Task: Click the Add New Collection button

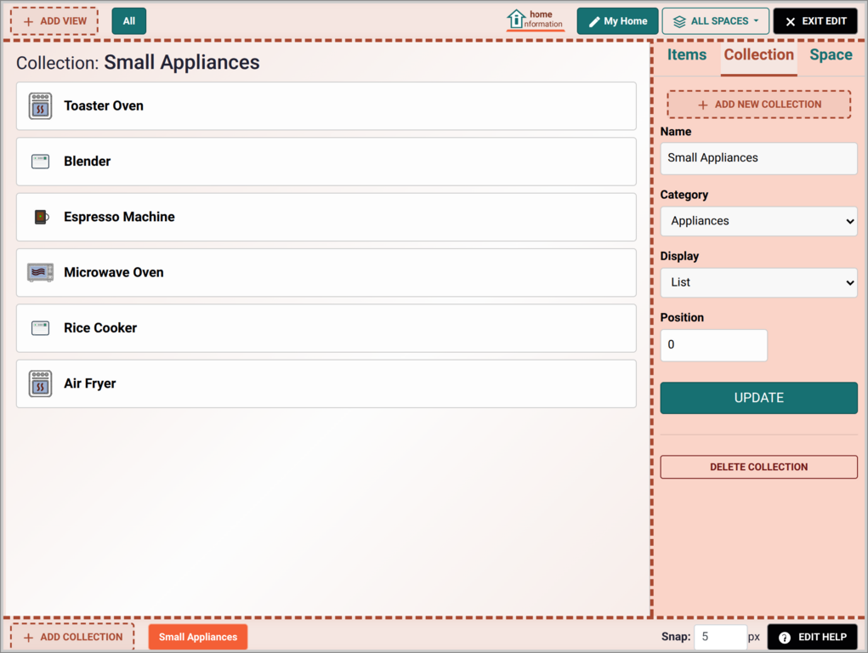Action: (x=758, y=104)
